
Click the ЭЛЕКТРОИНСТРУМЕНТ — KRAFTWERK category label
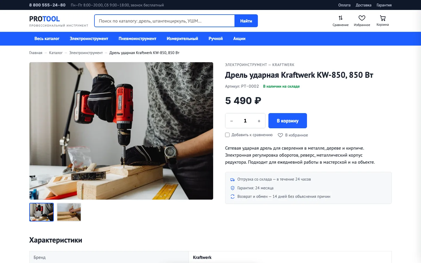click(x=260, y=65)
